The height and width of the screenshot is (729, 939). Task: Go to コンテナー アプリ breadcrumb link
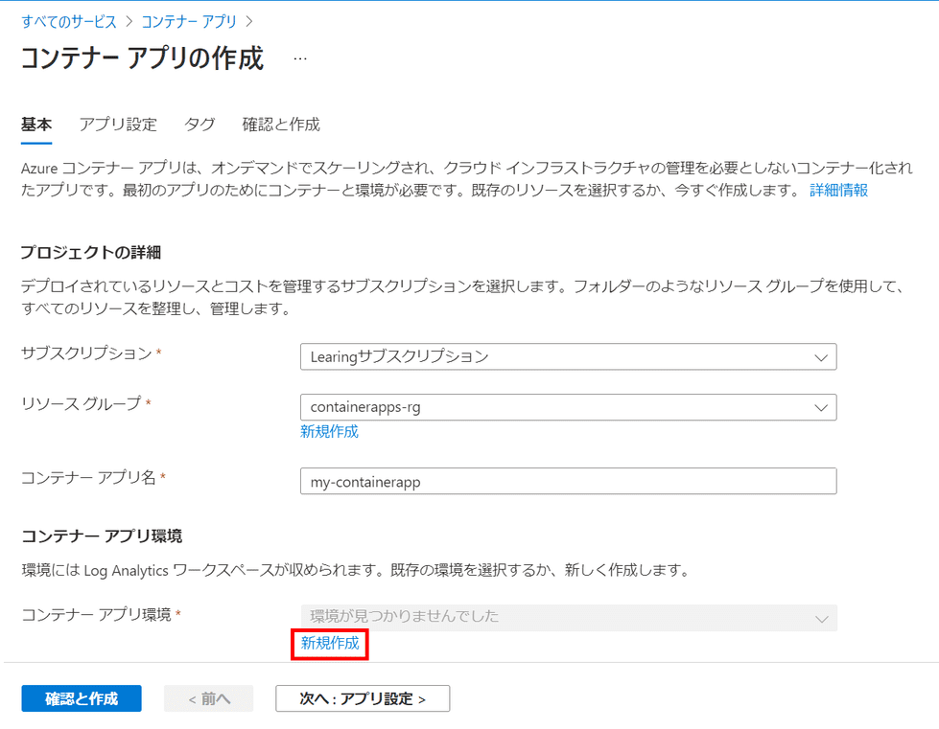pos(189,21)
